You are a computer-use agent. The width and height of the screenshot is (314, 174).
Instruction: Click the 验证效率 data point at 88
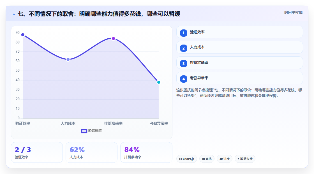coord(23,35)
